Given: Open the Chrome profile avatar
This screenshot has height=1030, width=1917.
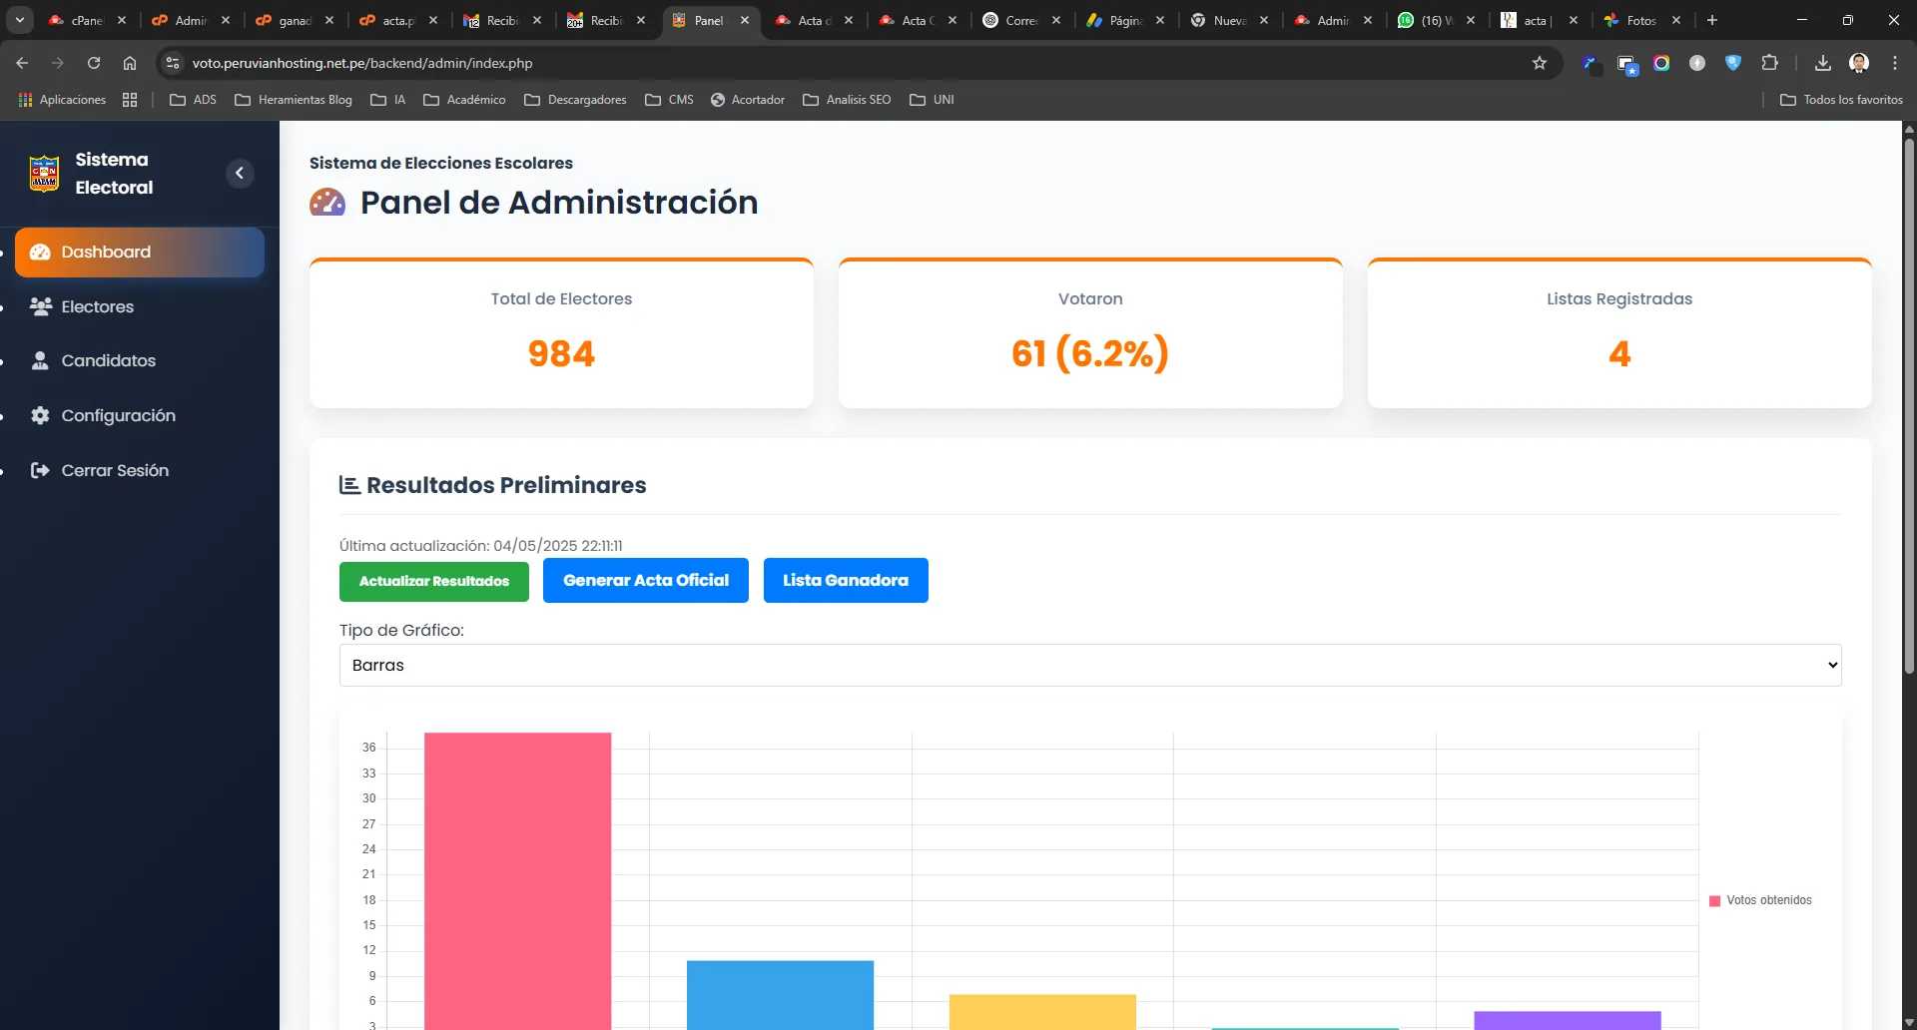Looking at the screenshot, I should click(x=1859, y=63).
